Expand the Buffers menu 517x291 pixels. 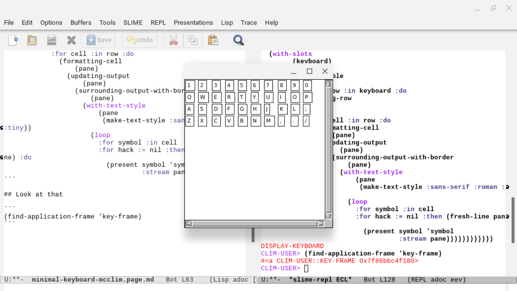pyautogui.click(x=81, y=23)
